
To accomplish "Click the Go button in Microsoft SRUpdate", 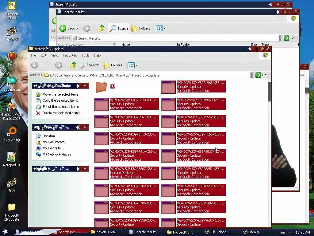I will click(261, 75).
